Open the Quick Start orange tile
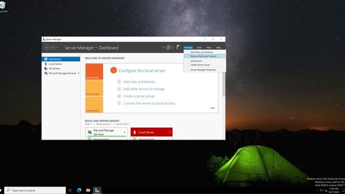345x194 pixels. coord(94,72)
